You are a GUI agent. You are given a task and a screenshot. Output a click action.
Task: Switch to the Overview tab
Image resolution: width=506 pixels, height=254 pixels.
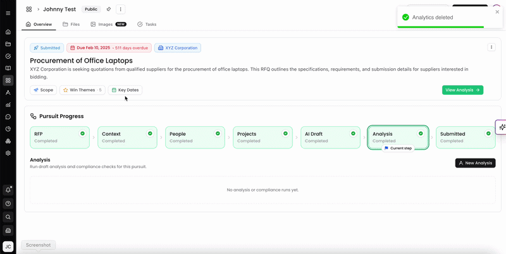pos(39,24)
